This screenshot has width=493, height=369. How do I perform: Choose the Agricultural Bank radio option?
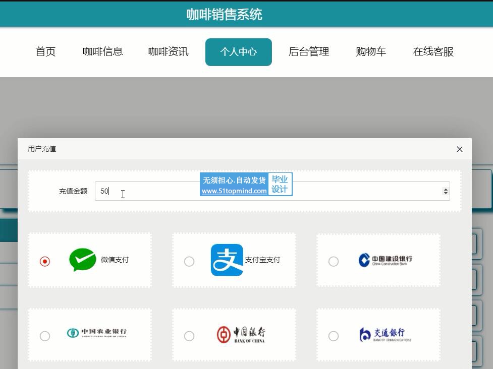45,336
